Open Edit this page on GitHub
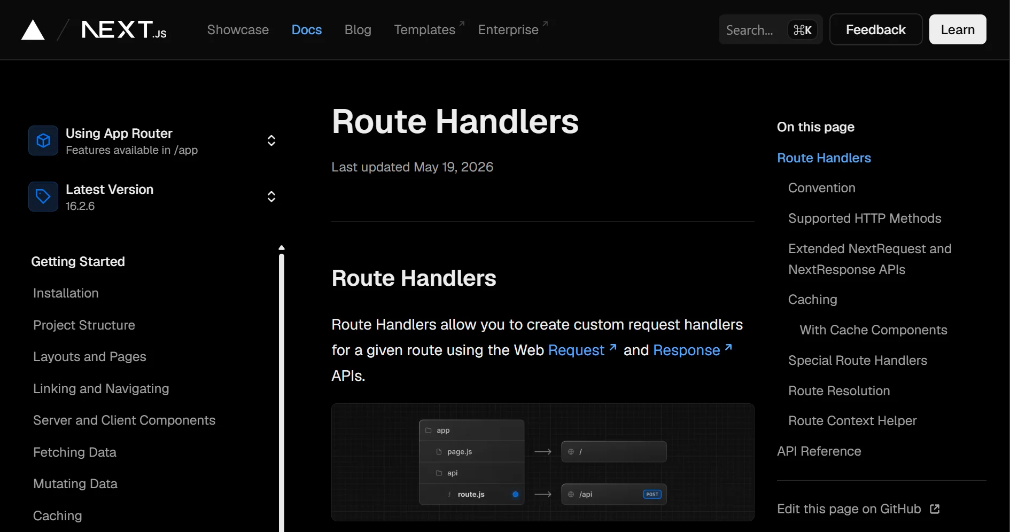1010x532 pixels. point(858,509)
